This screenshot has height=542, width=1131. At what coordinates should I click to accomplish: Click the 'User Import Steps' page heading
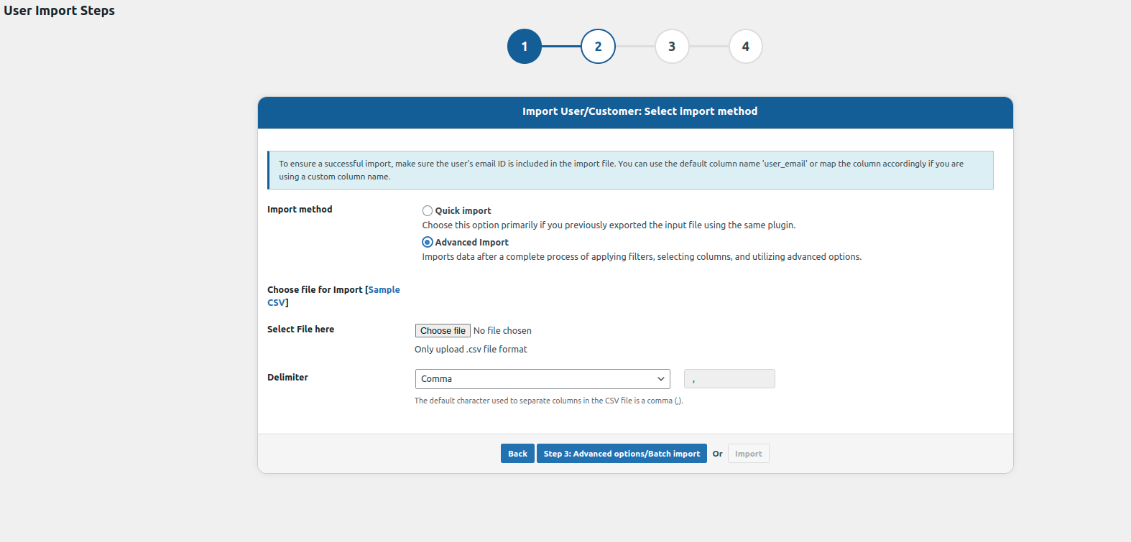point(60,11)
